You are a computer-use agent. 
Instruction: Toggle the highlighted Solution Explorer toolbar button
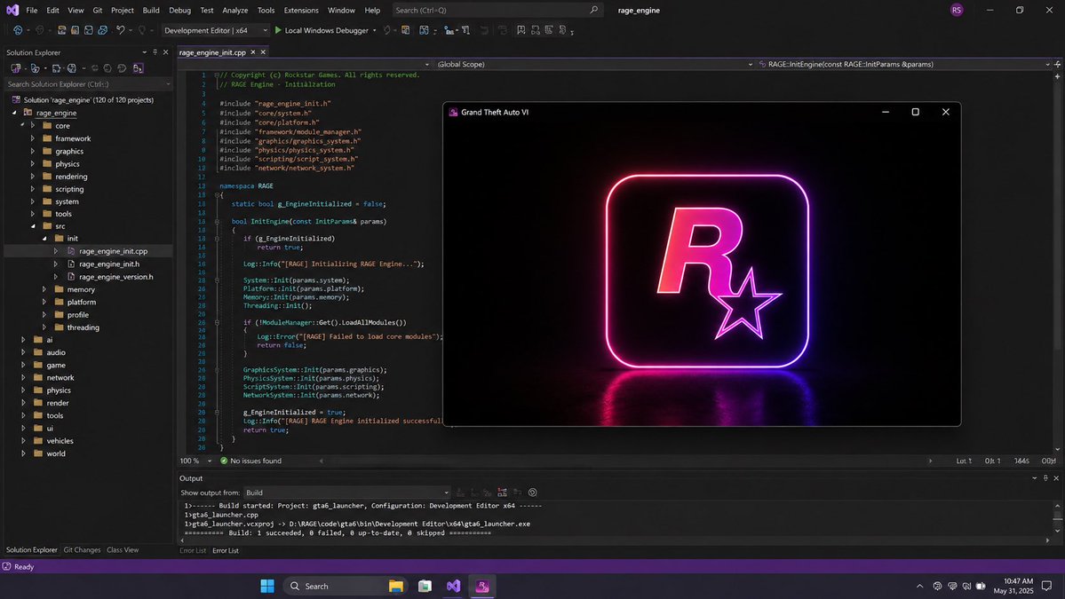[138, 68]
